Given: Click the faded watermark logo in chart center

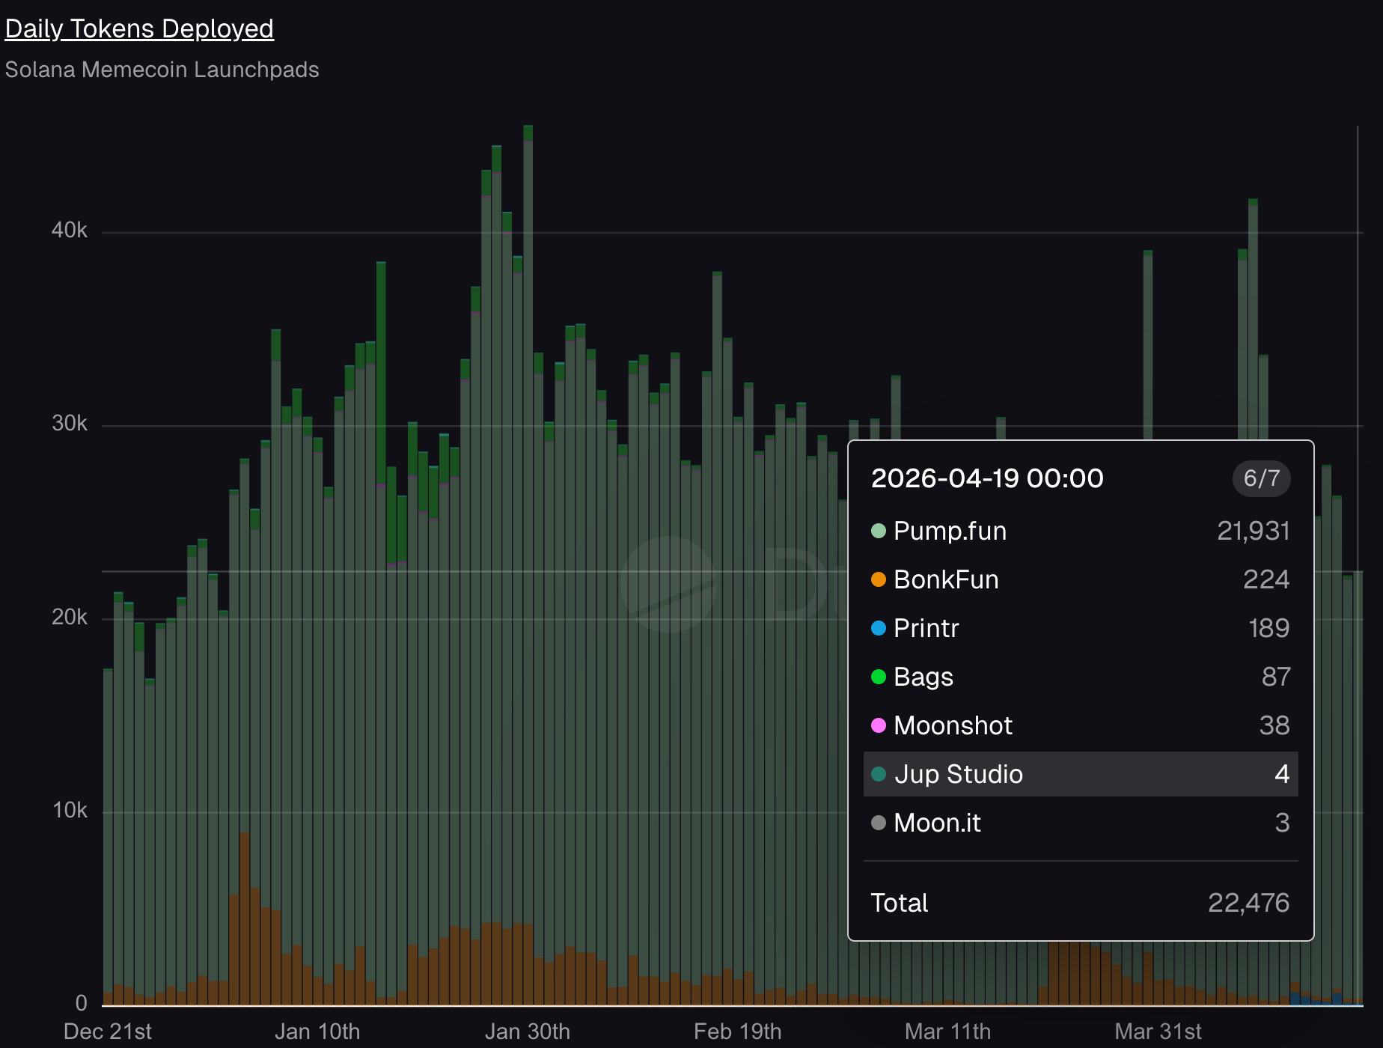Looking at the screenshot, I should tap(668, 584).
